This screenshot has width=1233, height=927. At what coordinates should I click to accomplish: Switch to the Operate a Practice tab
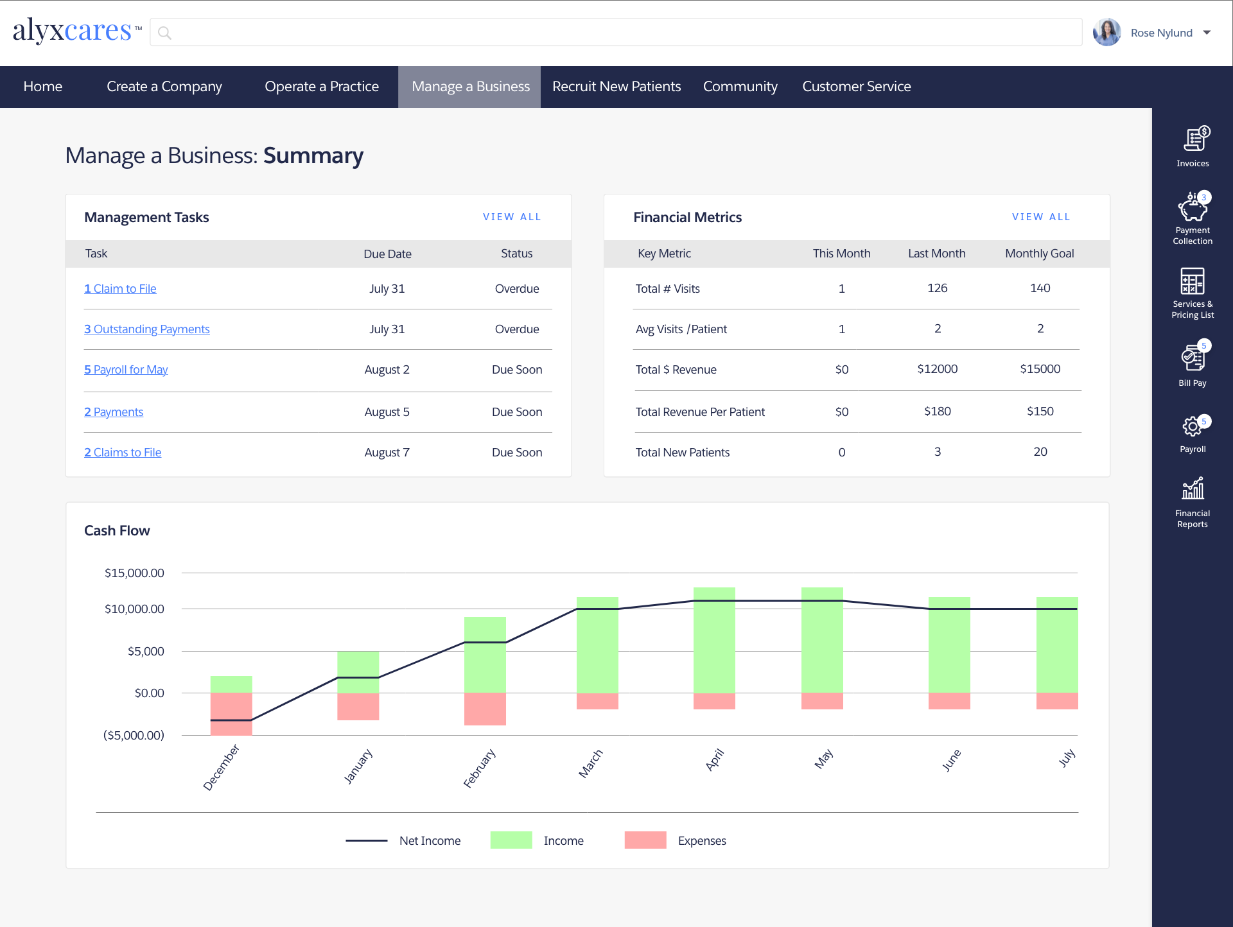coord(322,87)
